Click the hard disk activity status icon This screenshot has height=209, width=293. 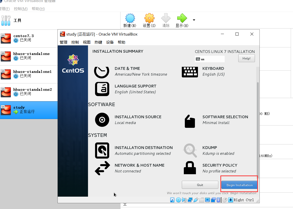(172, 200)
